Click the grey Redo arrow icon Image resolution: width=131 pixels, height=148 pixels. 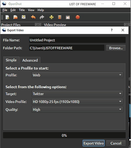(42, 17)
